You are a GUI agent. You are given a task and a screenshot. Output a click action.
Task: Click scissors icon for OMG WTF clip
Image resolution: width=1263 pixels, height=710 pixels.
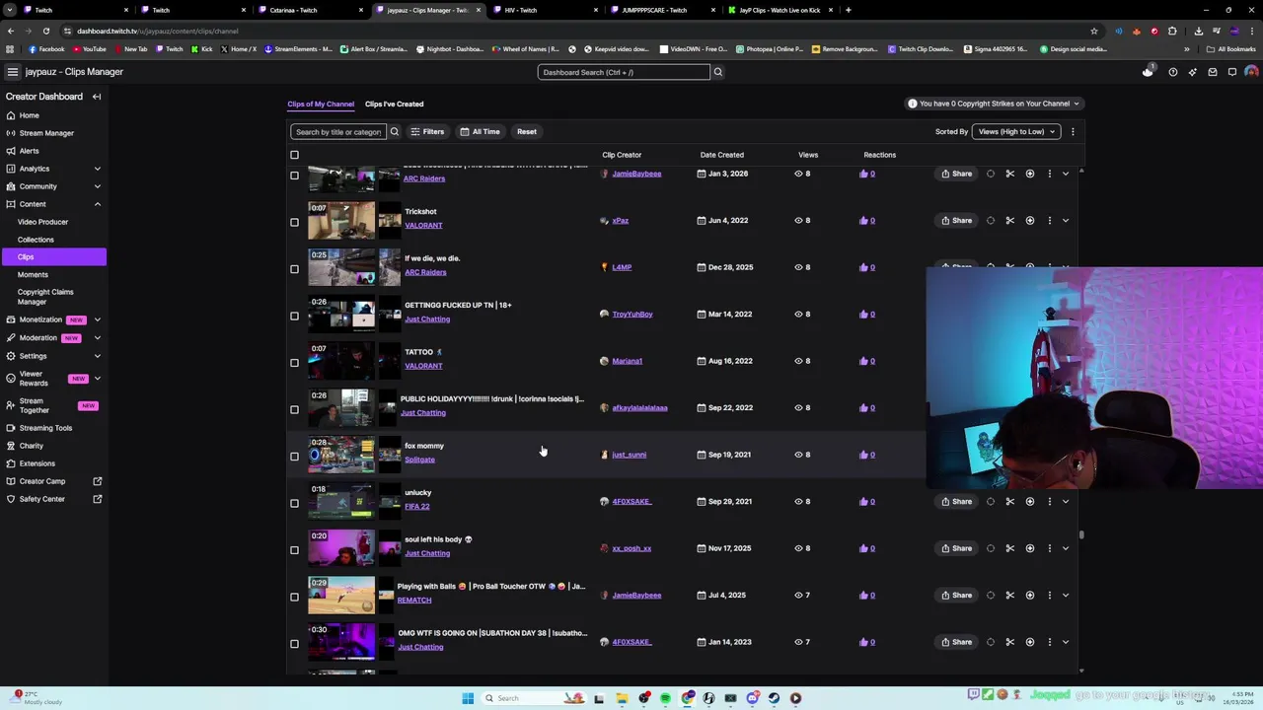tap(1009, 642)
